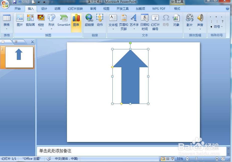
Task: Click the 55% zoom level
Action: tap(180, 159)
